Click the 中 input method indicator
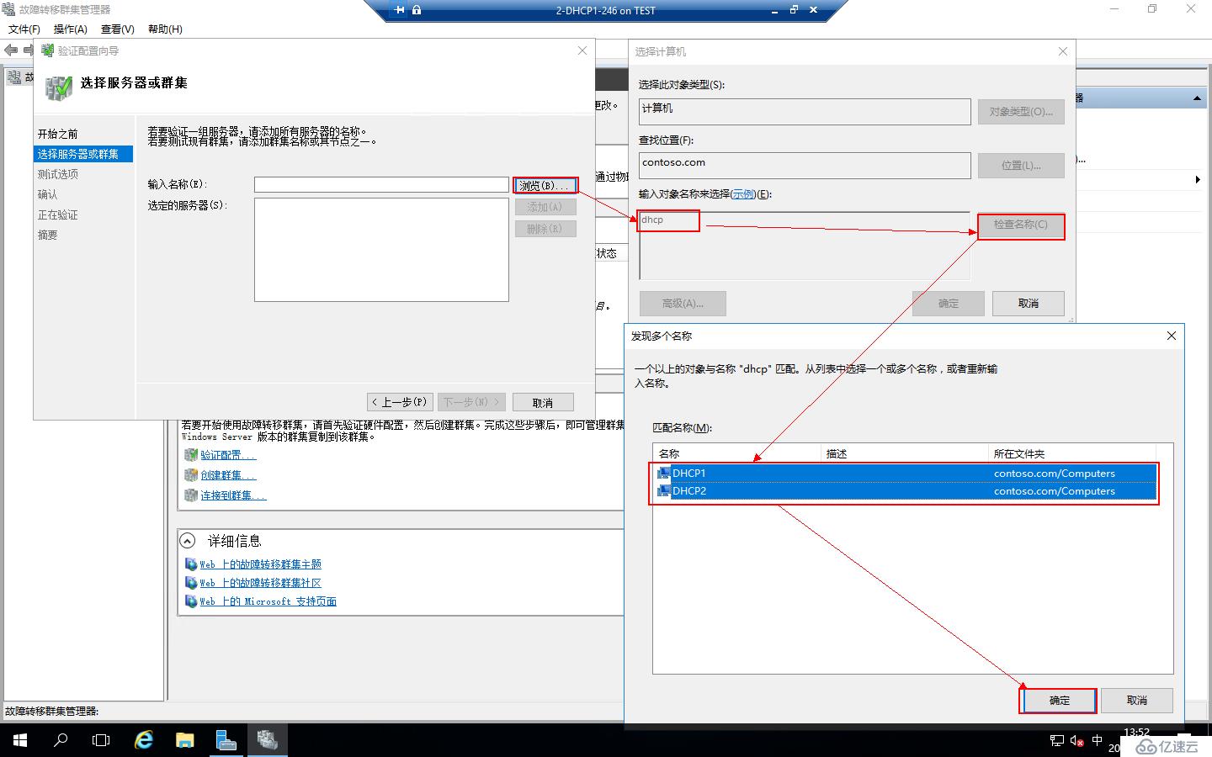This screenshot has height=757, width=1212. point(1097,741)
